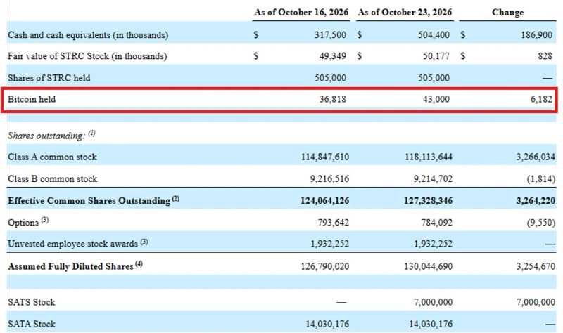Select the 'Options' row label
Viewport: 563px width, 333px height.
(23, 223)
